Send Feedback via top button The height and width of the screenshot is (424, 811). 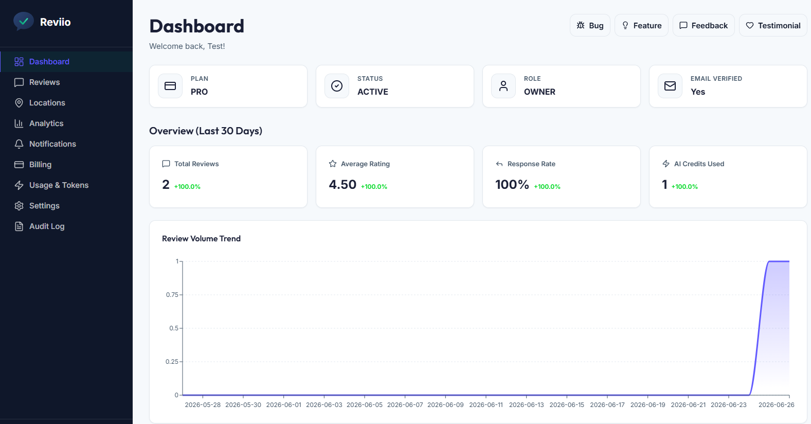pos(704,25)
